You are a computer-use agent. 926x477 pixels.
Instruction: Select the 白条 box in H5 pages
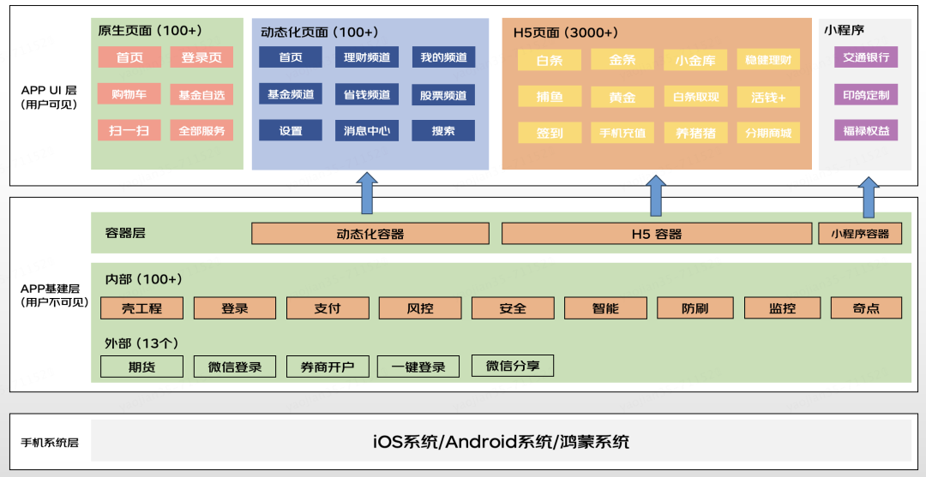pos(550,60)
